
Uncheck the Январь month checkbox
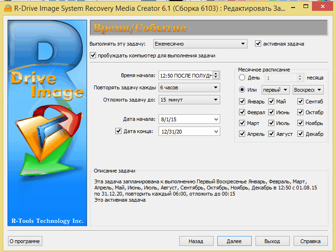click(242, 101)
